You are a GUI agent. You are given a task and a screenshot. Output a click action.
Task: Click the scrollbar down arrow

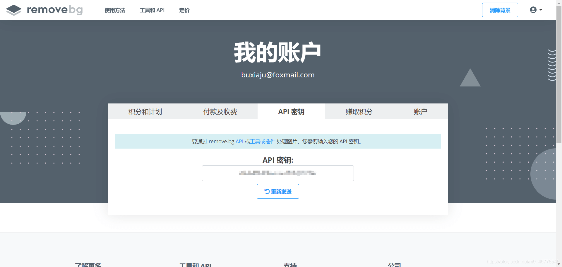[x=559, y=264]
